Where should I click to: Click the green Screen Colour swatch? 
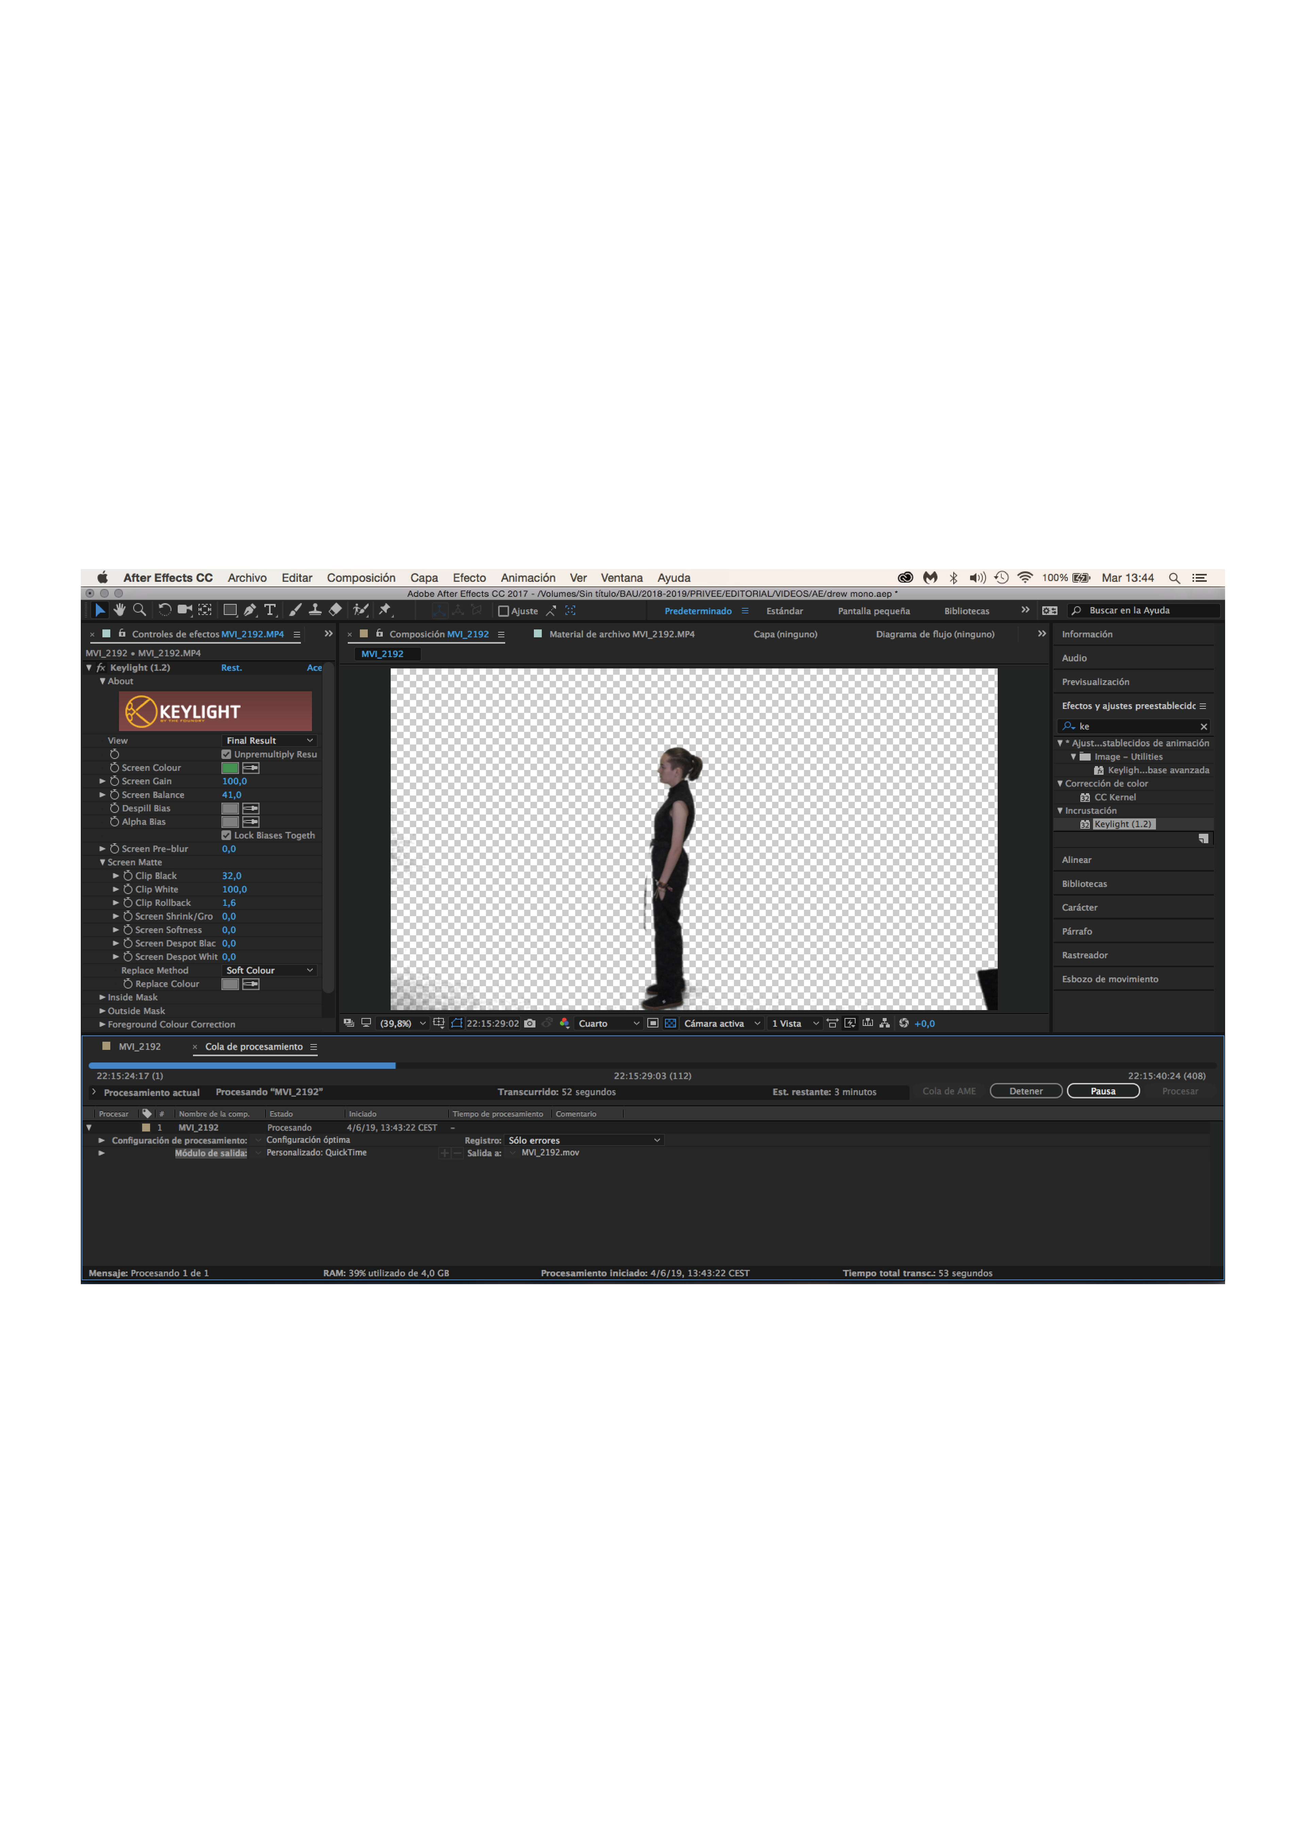click(x=230, y=768)
